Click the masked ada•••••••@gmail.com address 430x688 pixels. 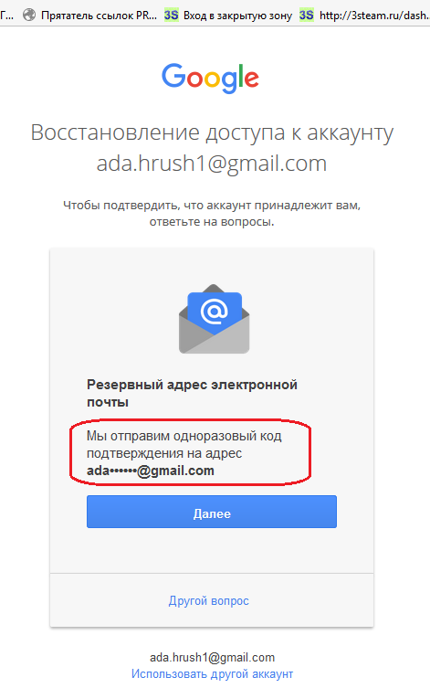[151, 471]
